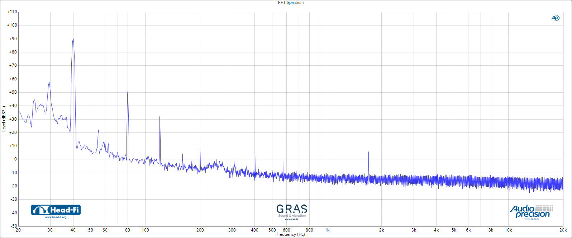Select the -20 level axis tick label

(x=14, y=186)
